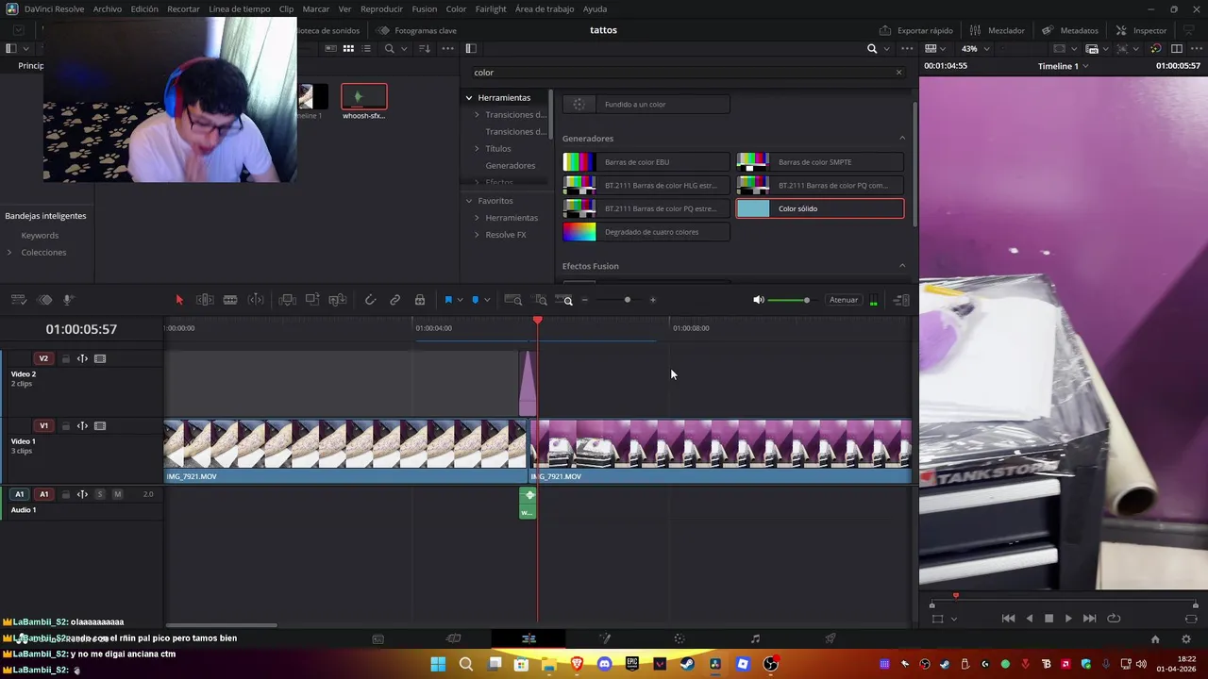Open the Fairlight menu
The image size is (1208, 679).
point(491,8)
